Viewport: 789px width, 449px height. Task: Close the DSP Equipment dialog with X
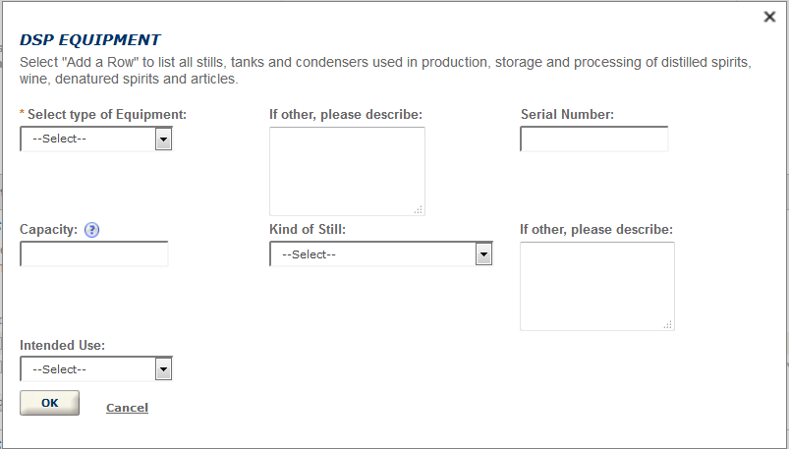point(770,16)
